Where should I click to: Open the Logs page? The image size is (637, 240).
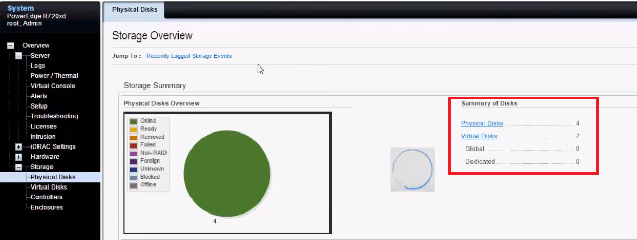coord(37,66)
